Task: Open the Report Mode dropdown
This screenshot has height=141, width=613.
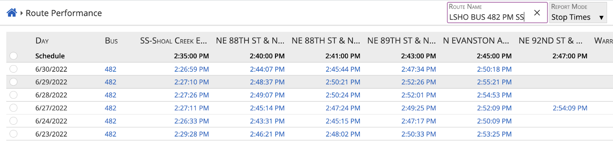Action: (x=578, y=13)
